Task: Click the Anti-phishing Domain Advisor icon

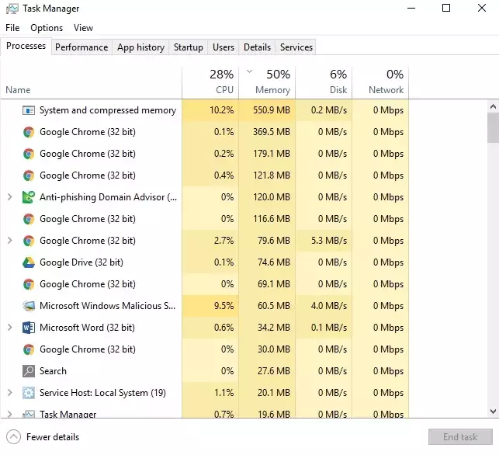Action: tap(29, 197)
